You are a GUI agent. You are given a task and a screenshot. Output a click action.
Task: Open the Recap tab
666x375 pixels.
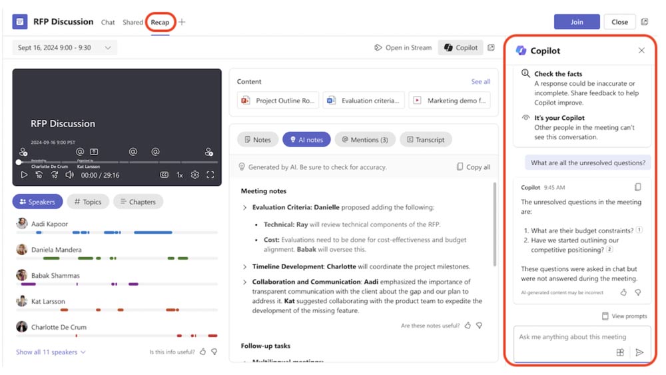(x=160, y=22)
